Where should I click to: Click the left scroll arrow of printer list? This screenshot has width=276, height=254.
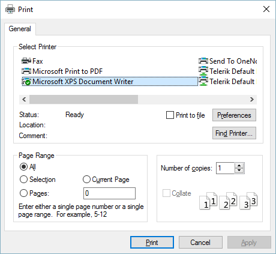point(24,99)
